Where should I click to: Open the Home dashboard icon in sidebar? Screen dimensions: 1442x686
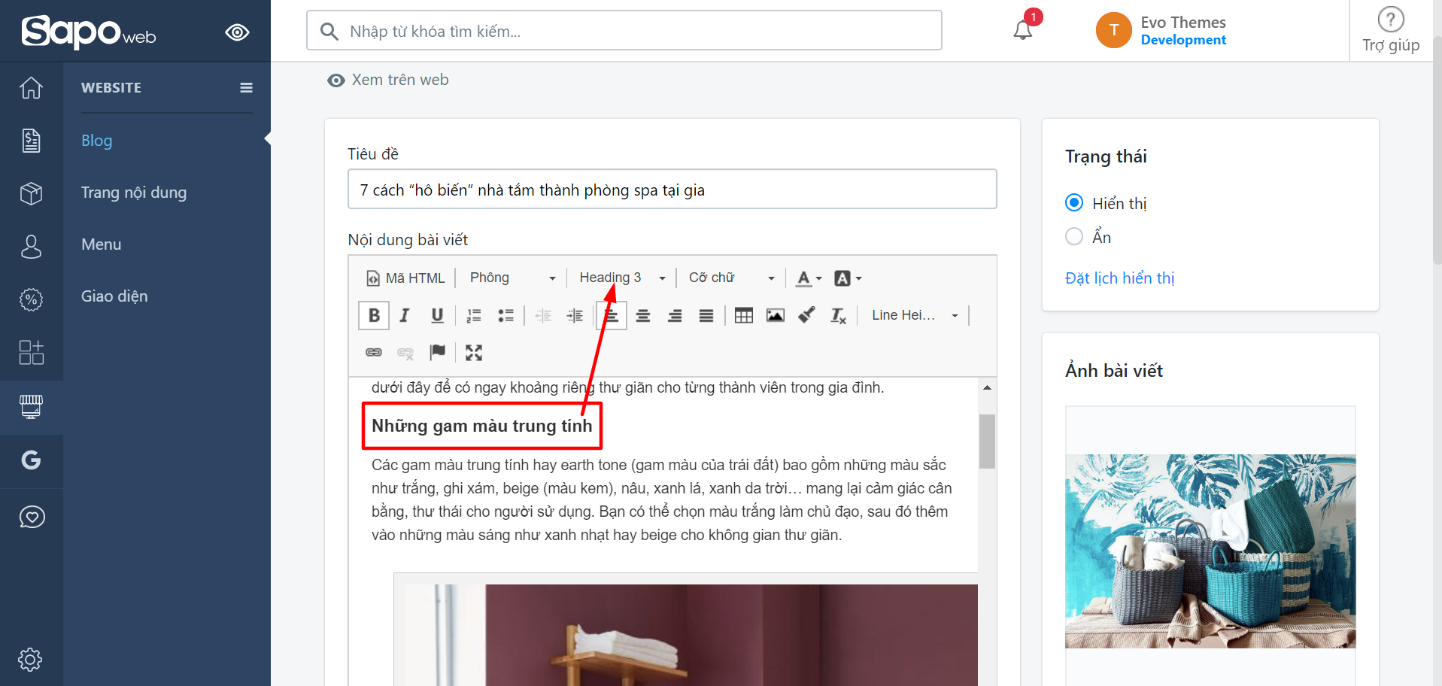(31, 88)
